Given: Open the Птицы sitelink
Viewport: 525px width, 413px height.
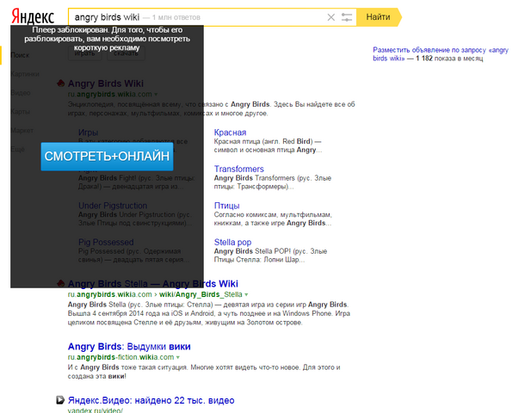Looking at the screenshot, I should point(226,206).
